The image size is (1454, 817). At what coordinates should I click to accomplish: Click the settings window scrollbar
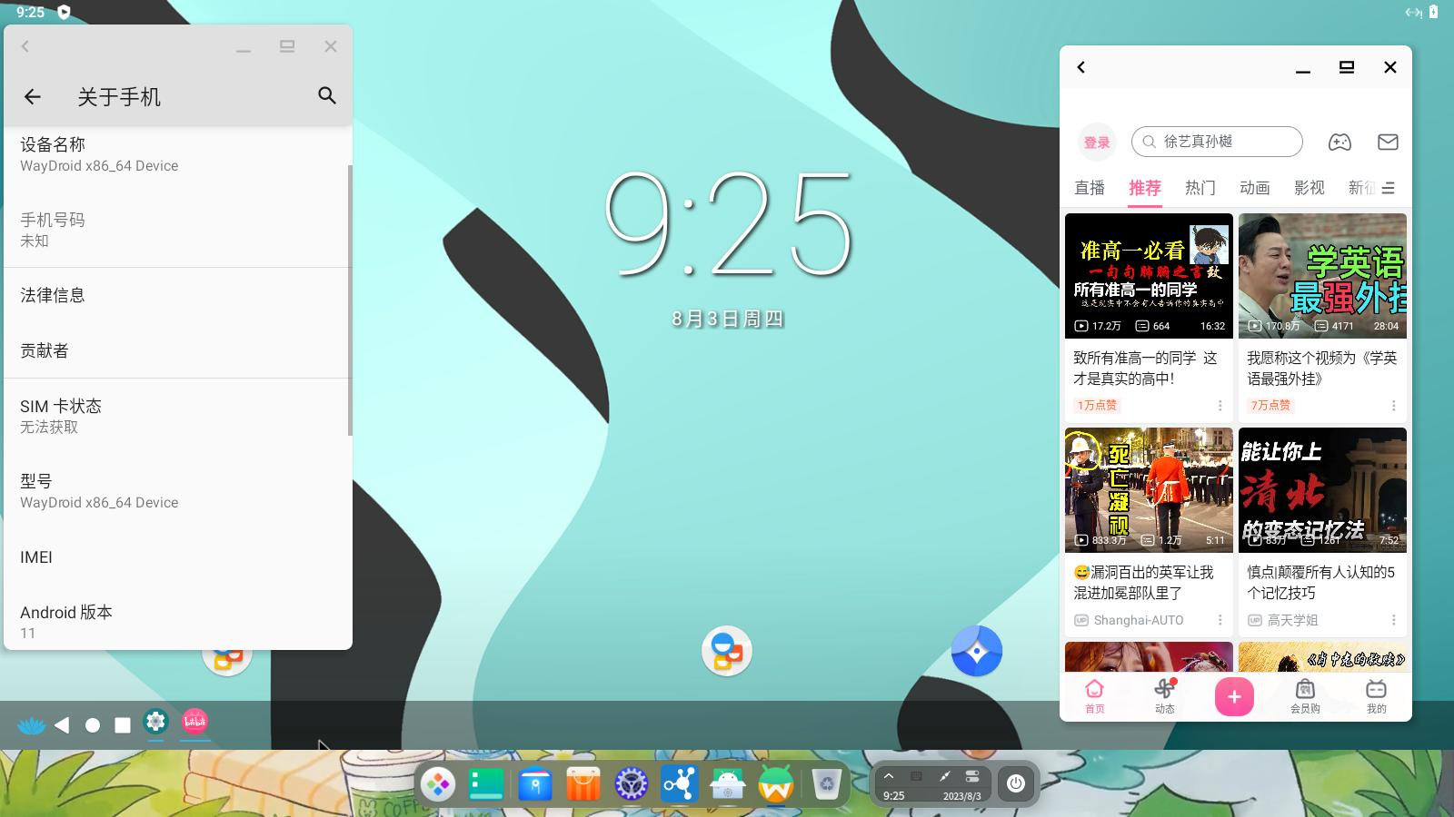coord(350,300)
